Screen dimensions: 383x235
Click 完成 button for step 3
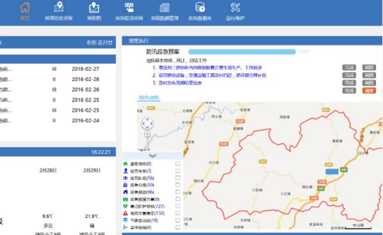tap(349, 83)
